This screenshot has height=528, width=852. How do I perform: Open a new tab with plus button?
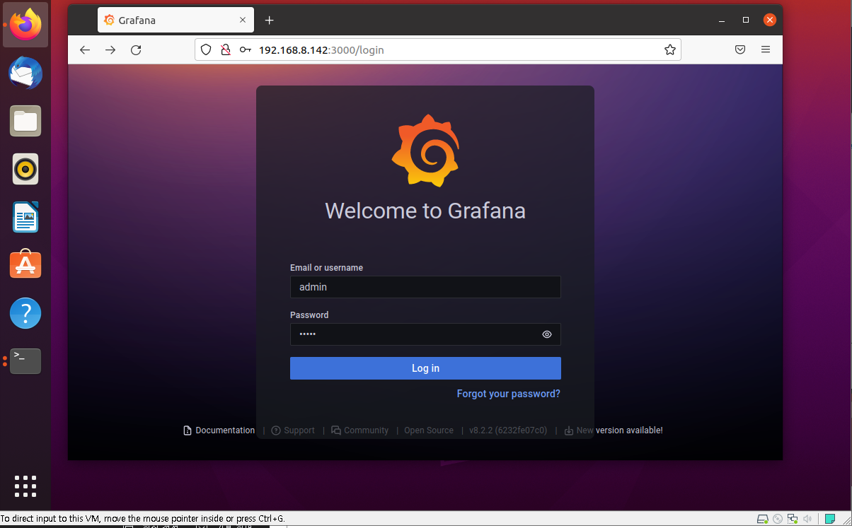tap(269, 20)
